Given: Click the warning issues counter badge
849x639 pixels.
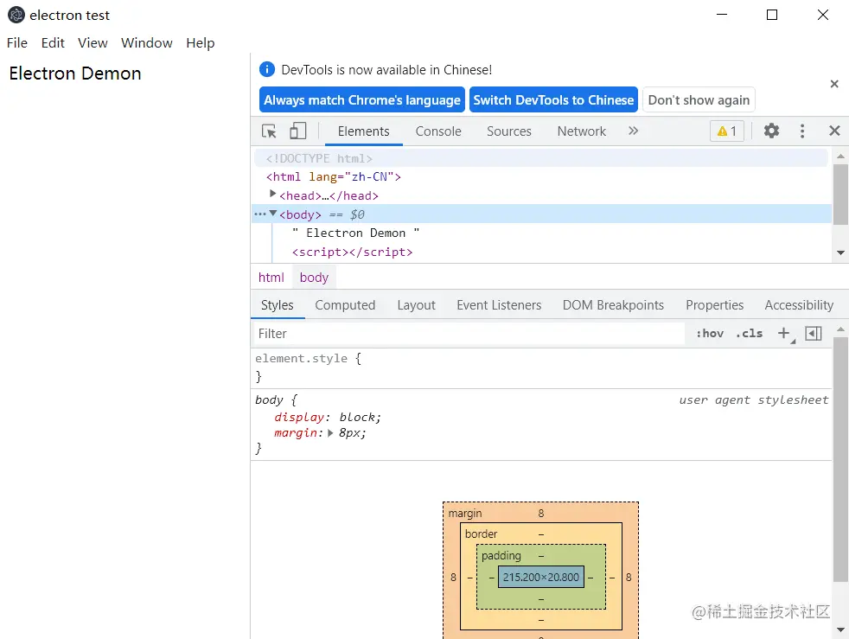Looking at the screenshot, I should 726,131.
